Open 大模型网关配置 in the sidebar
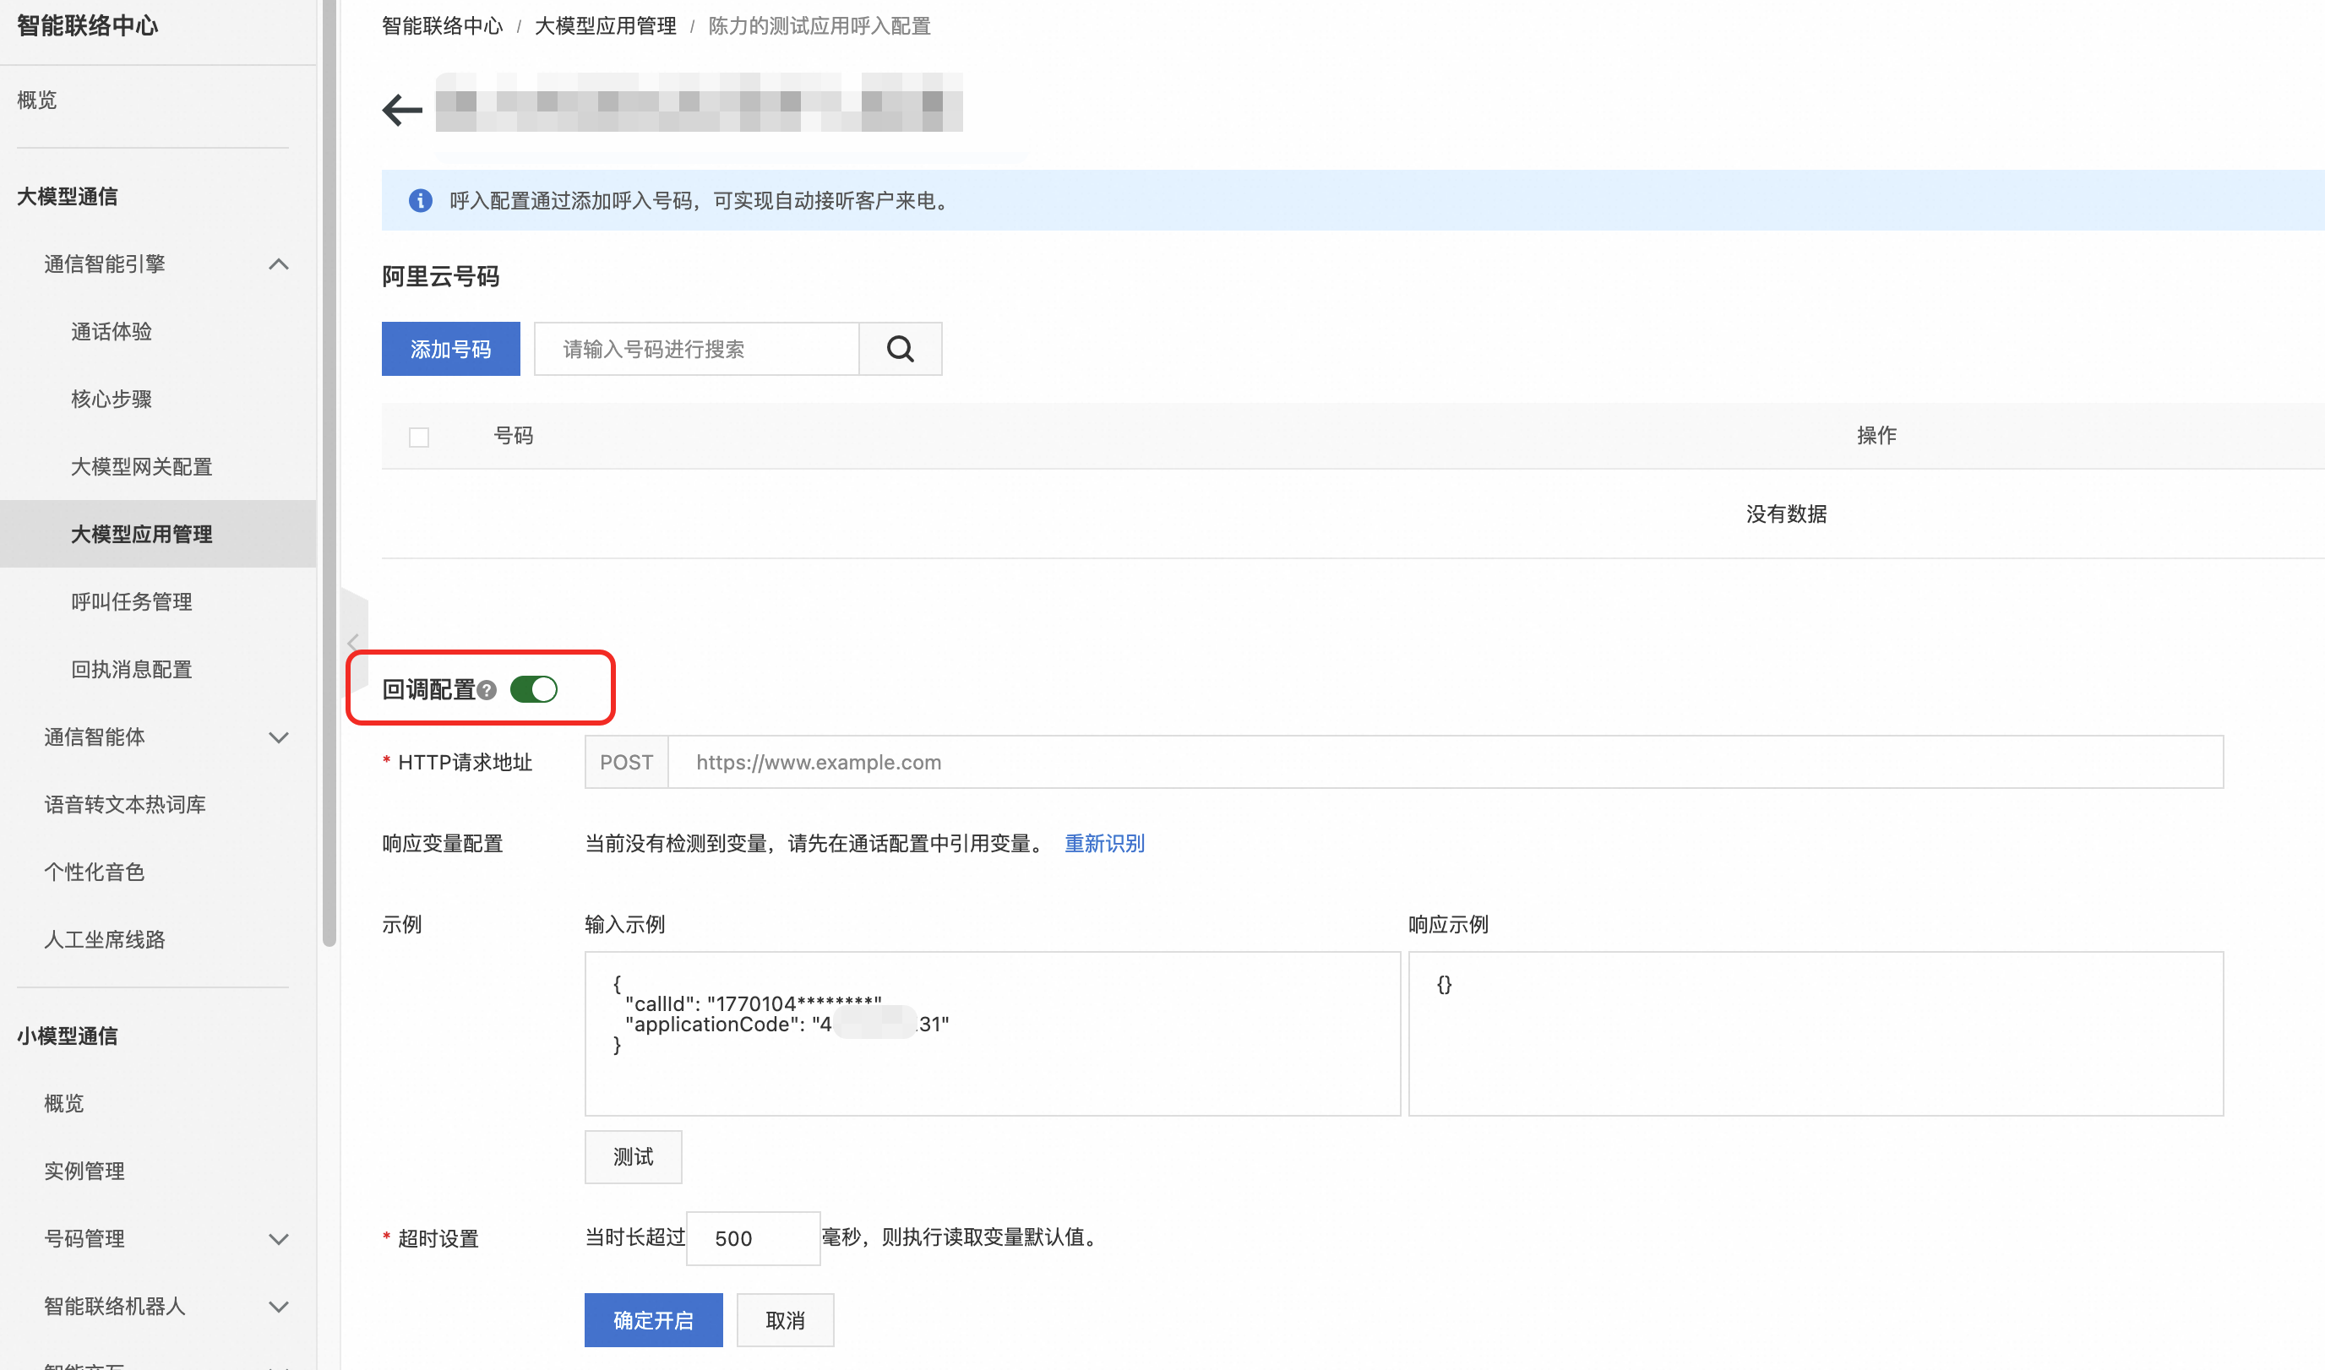The image size is (2325, 1370). tap(141, 467)
